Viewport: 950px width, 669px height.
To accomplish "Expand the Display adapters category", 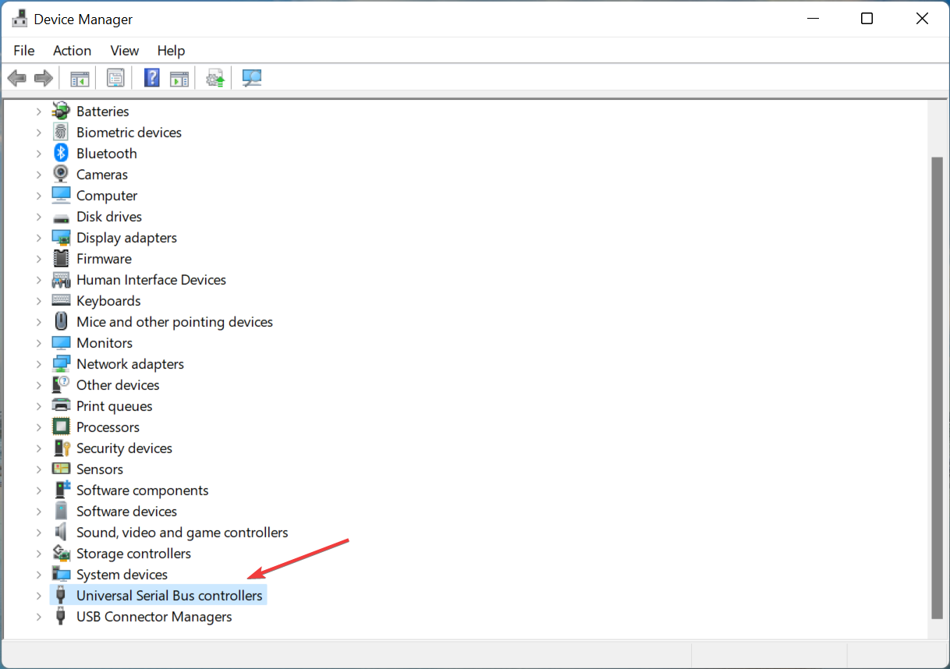I will 38,238.
